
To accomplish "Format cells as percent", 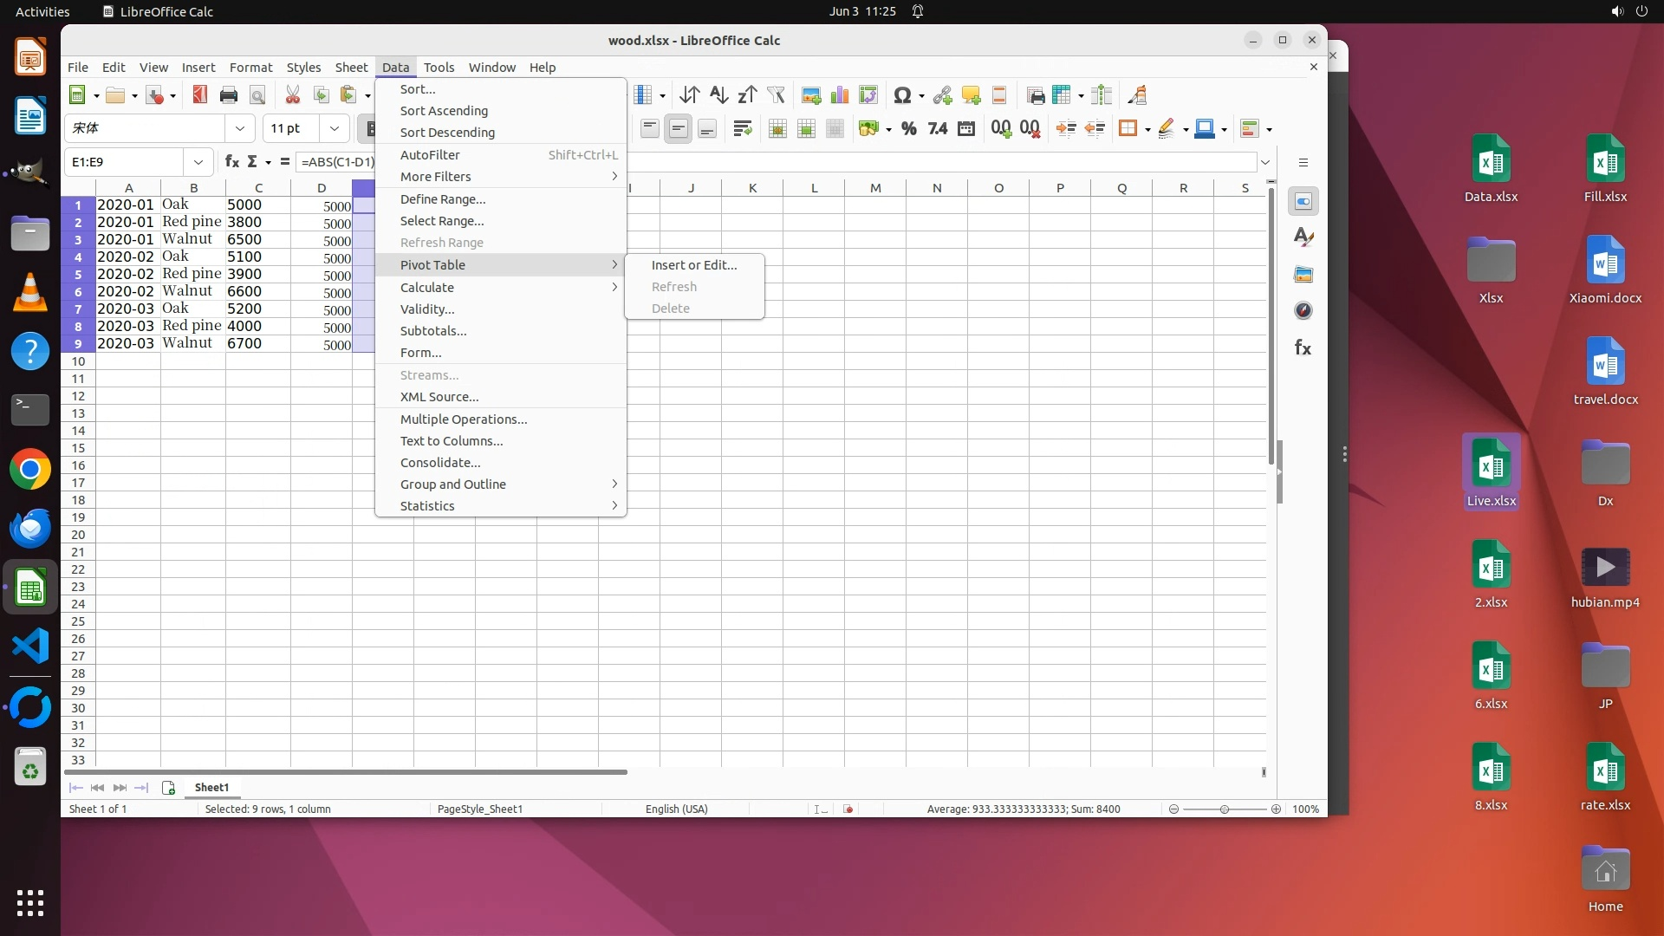I will click(908, 129).
